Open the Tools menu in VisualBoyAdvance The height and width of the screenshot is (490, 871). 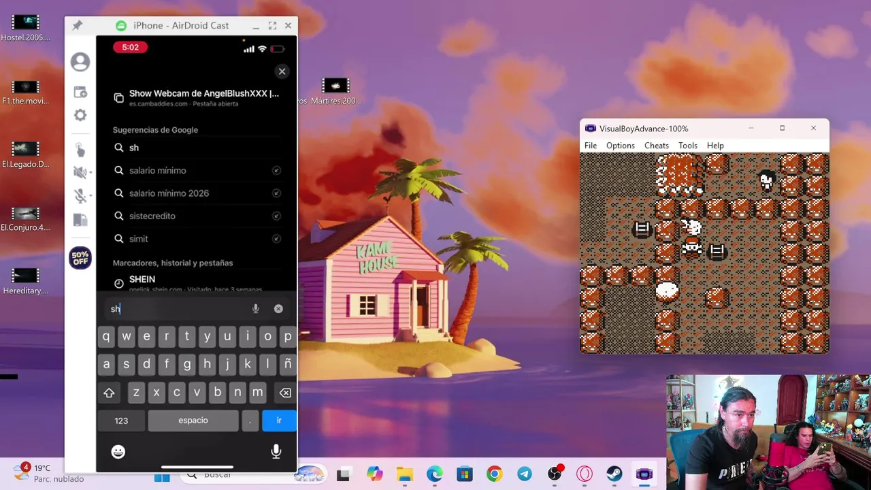pos(688,146)
